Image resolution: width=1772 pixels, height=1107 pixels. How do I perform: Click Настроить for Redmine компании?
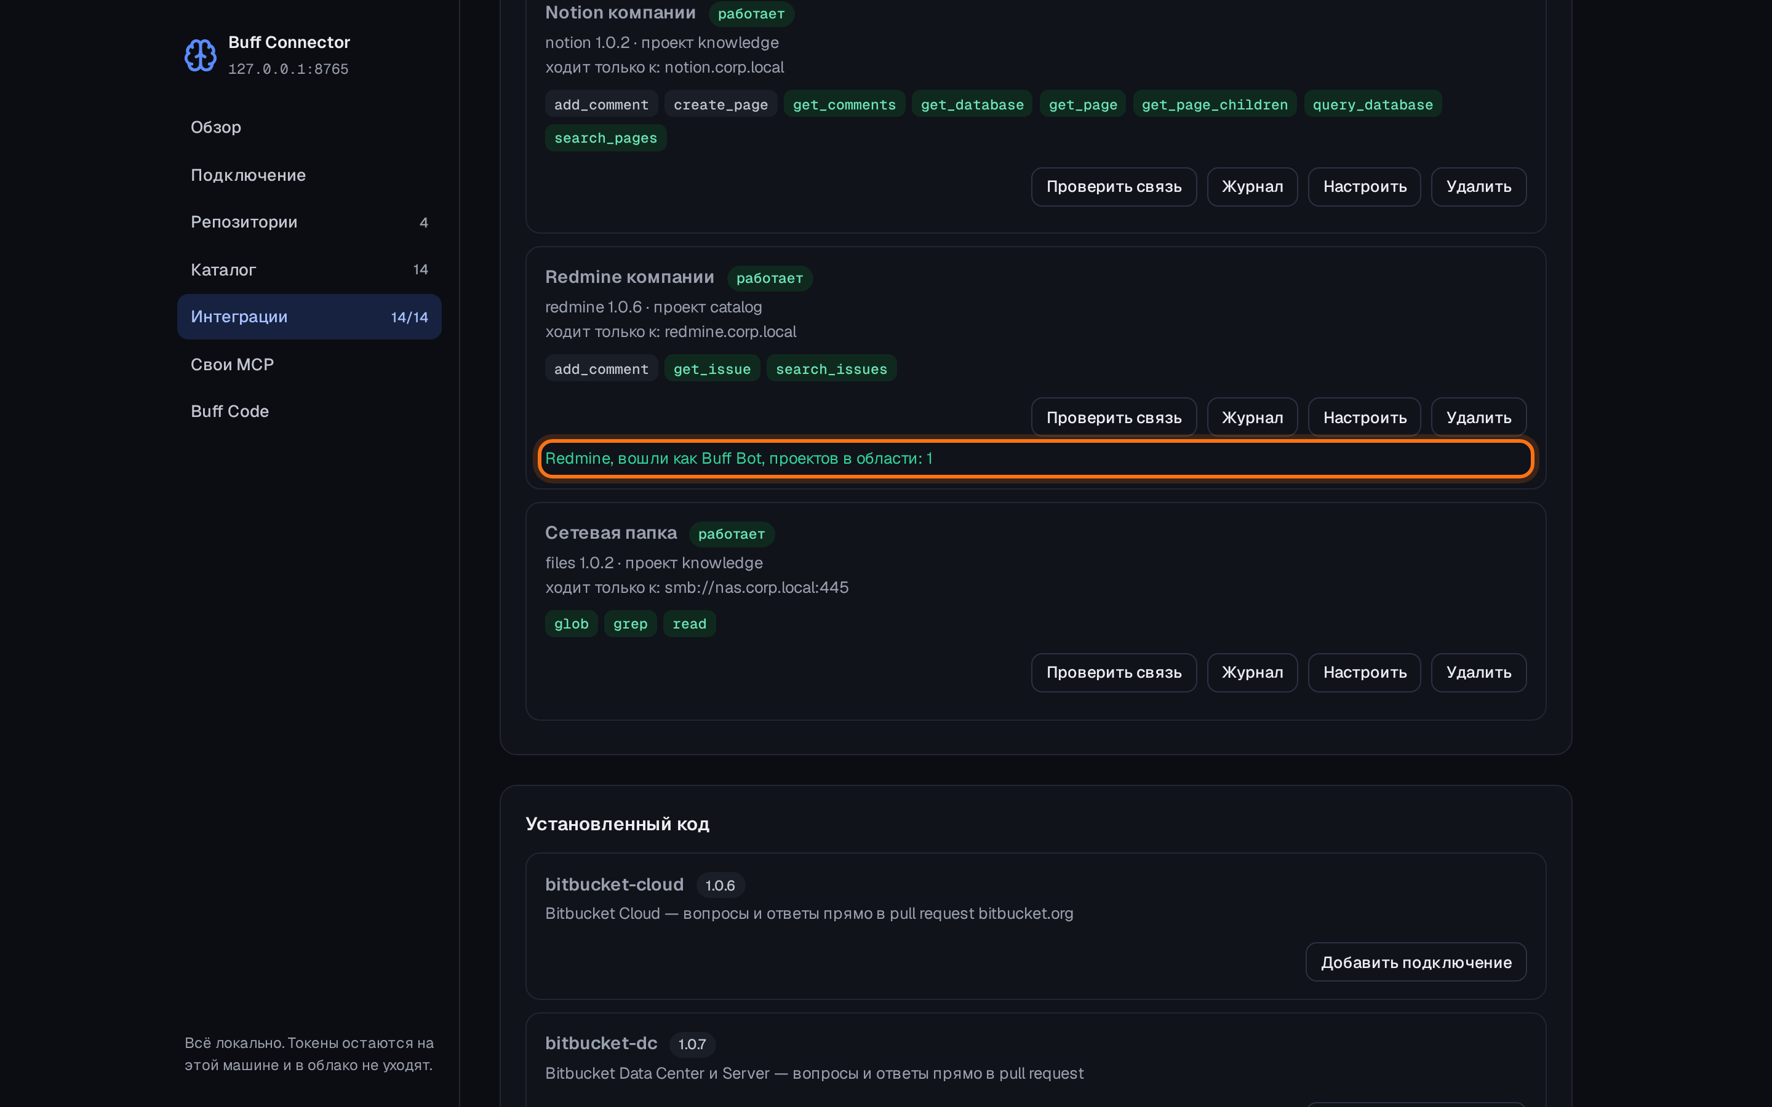(1364, 418)
